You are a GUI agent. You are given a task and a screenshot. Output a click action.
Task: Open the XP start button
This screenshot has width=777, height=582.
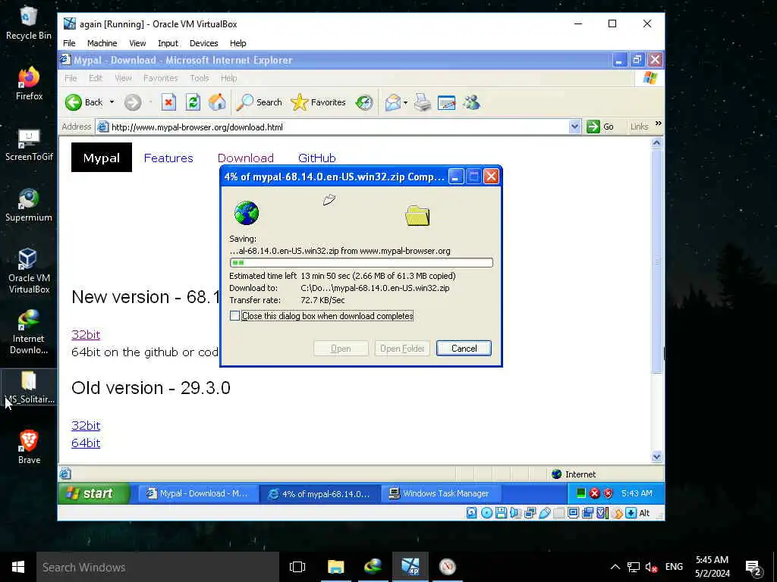(93, 493)
